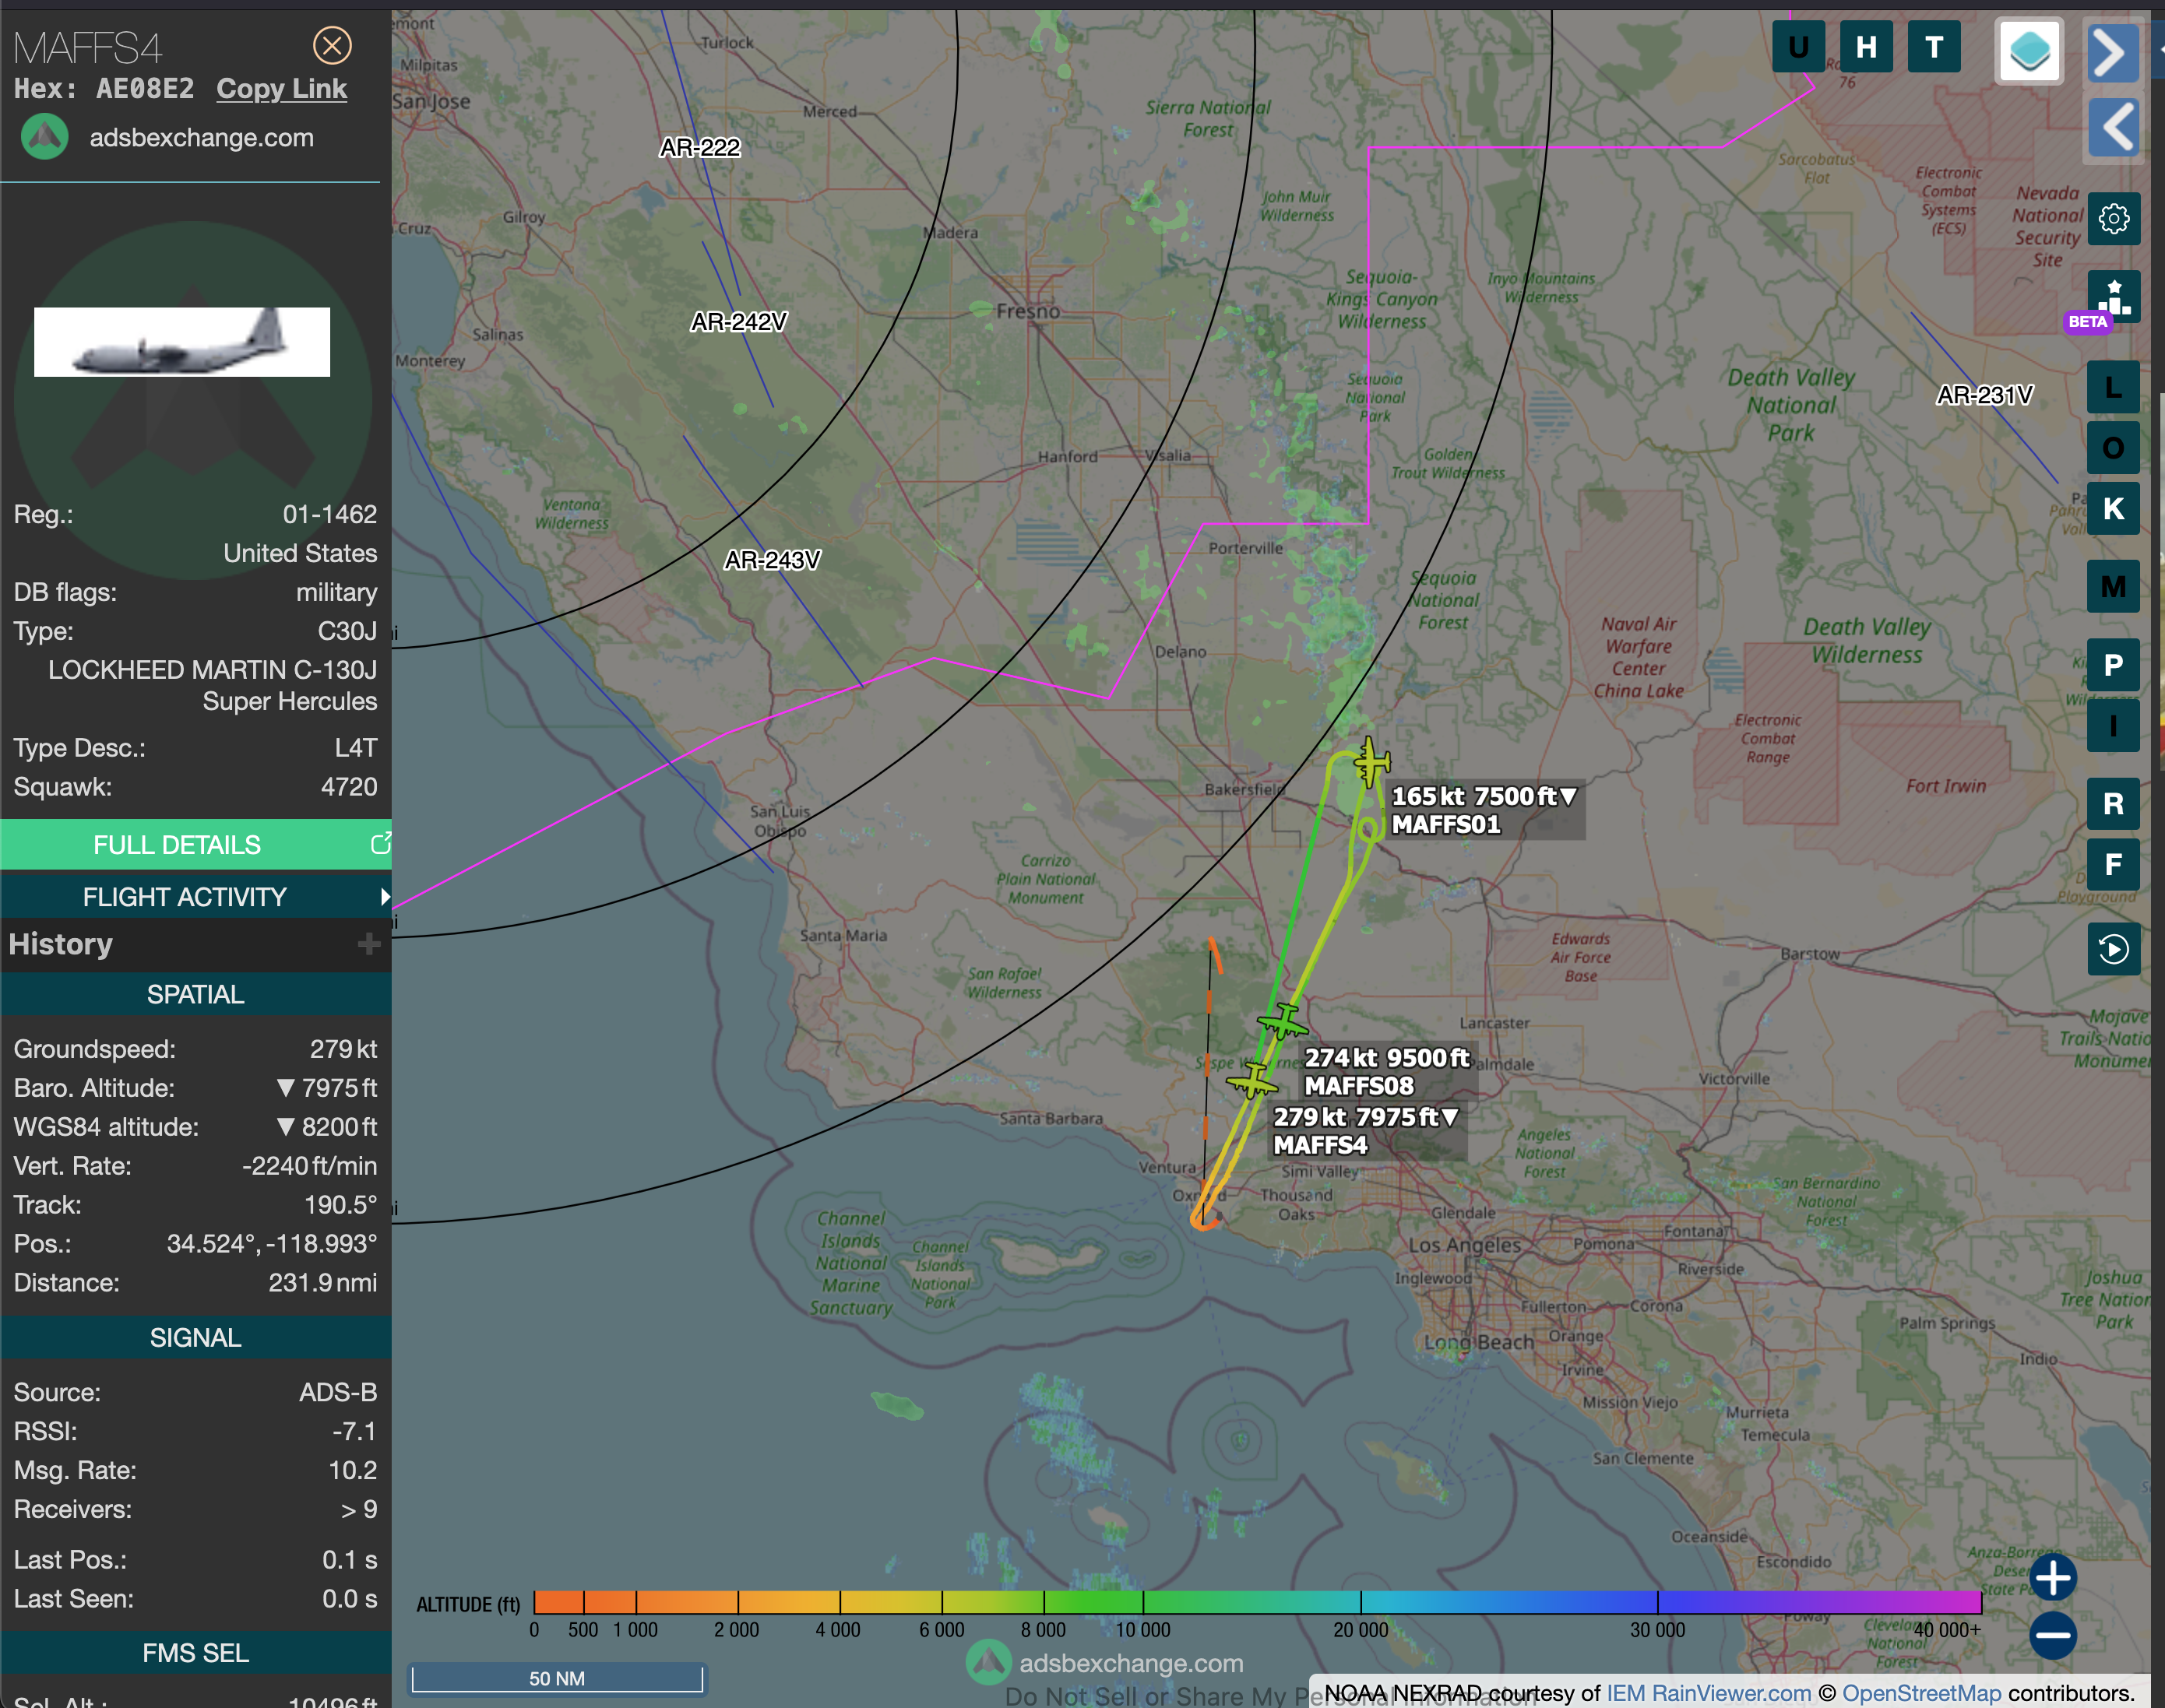Toggle the K map button

pyautogui.click(x=2114, y=508)
